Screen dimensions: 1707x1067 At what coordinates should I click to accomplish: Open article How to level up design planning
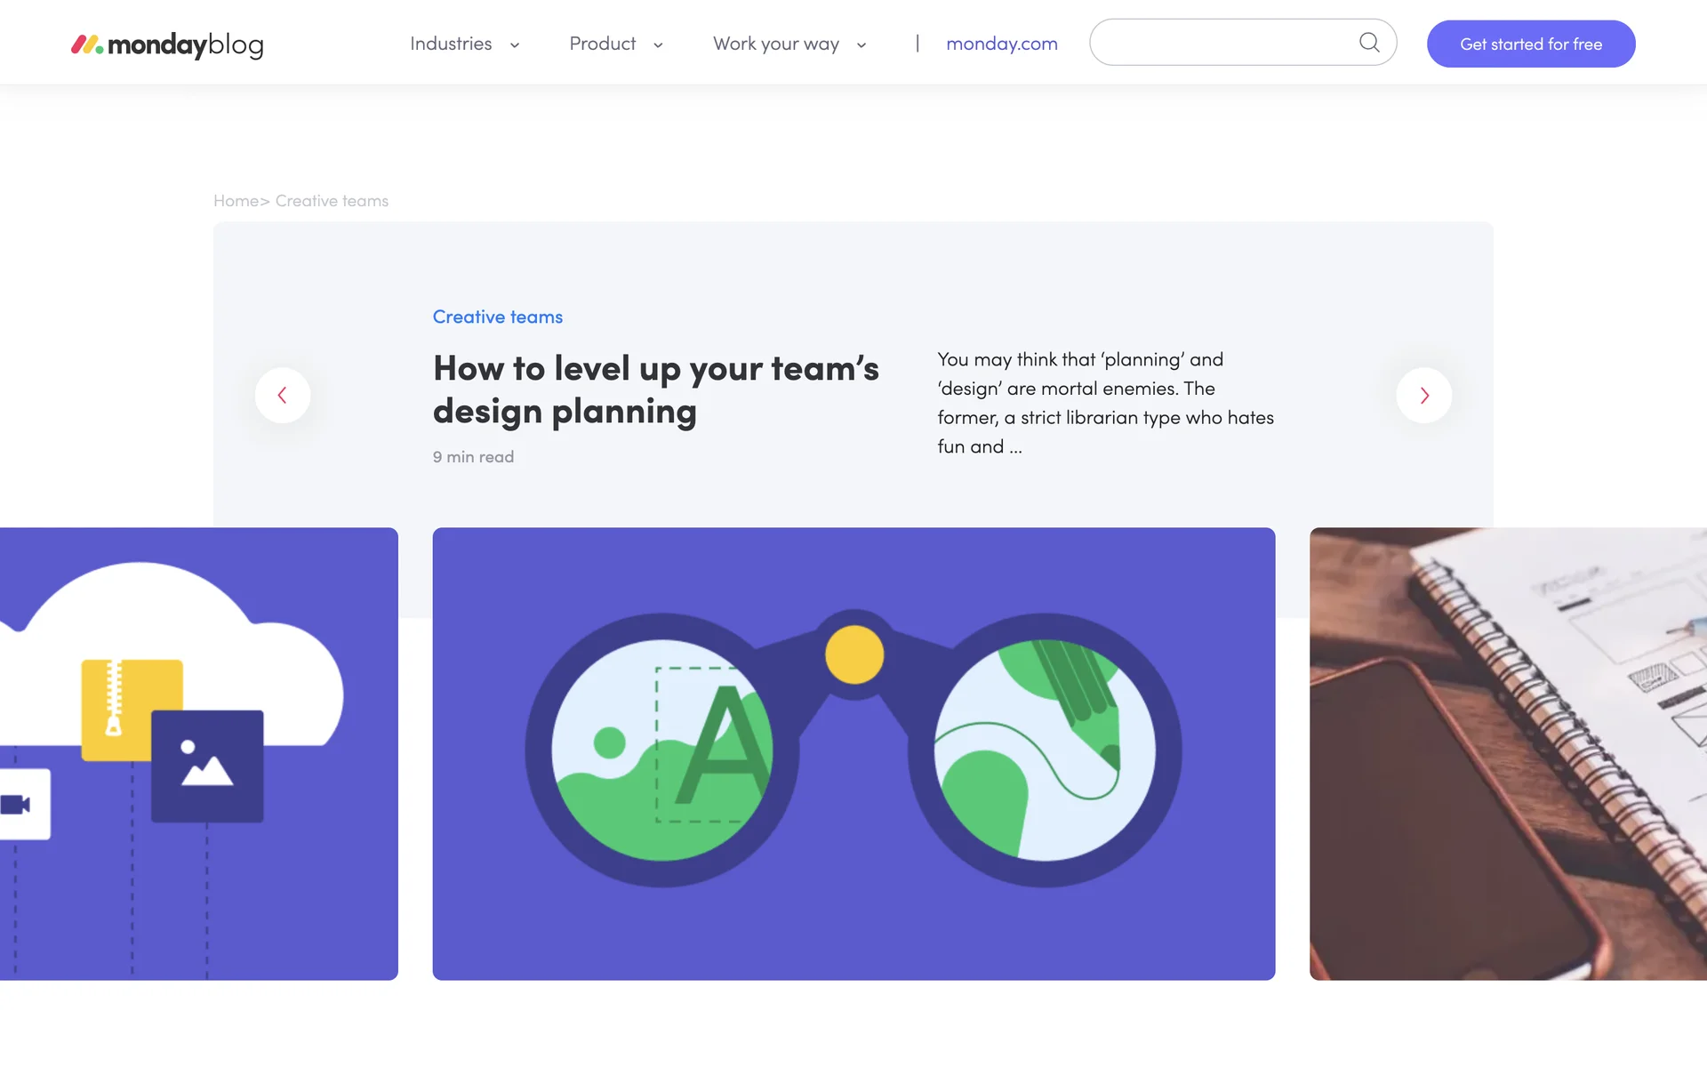[x=655, y=390]
